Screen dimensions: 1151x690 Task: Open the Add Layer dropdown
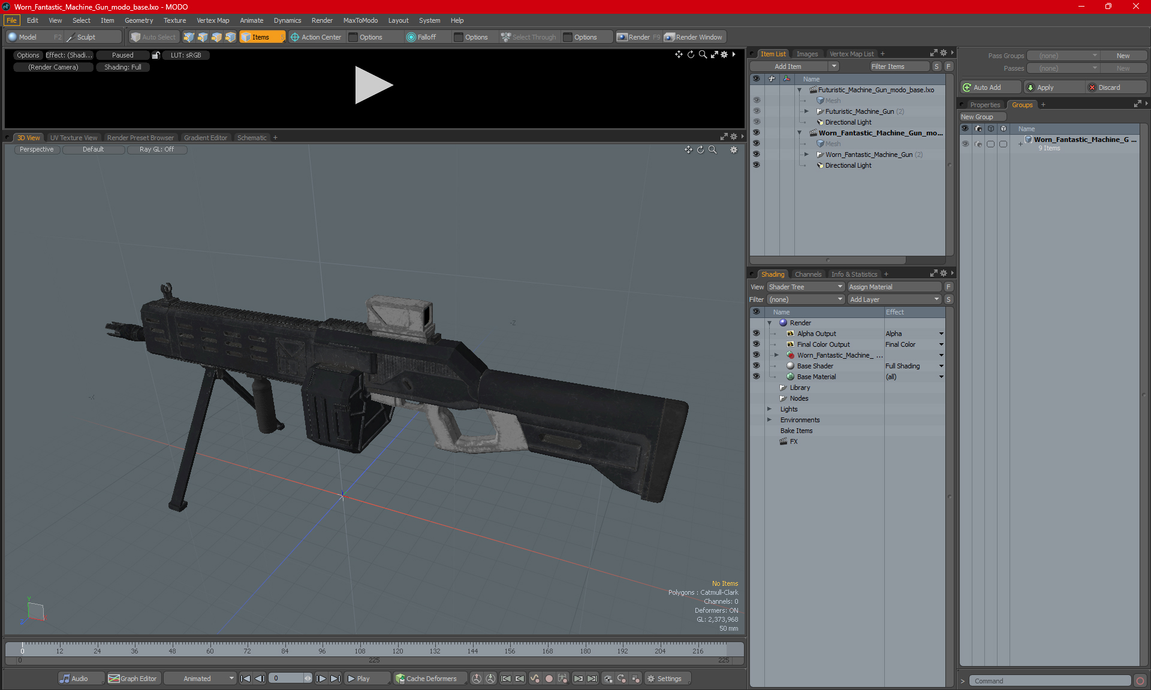click(894, 299)
